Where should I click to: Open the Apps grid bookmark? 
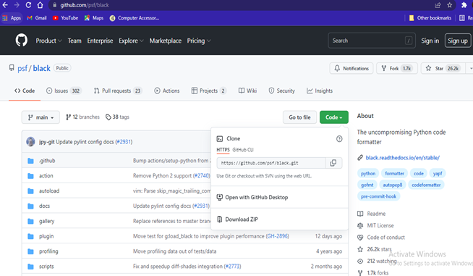pos(12,18)
